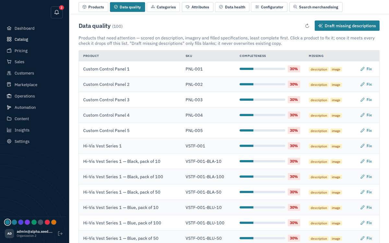Open the Configurator tab
This screenshot has height=243, width=389.
(269, 7)
